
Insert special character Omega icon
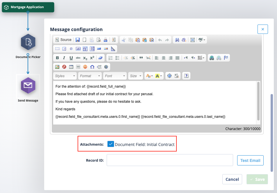pyautogui.click(x=92, y=67)
